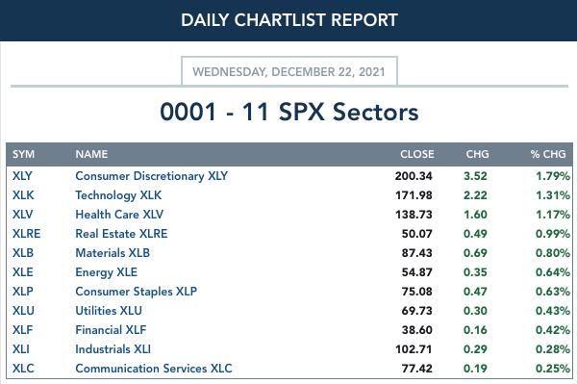Click the 0001 - 11 SPX Sectors title

(x=289, y=112)
